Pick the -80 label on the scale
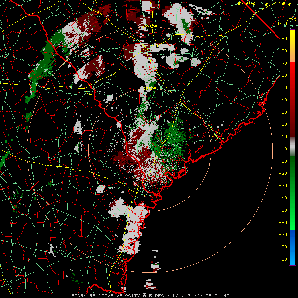298x298 pixels. [283, 247]
